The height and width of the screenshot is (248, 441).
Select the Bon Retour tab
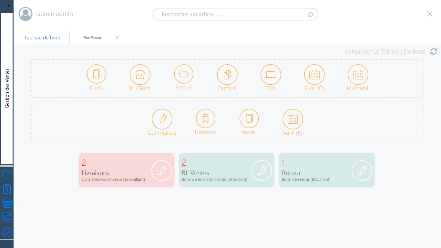92,38
